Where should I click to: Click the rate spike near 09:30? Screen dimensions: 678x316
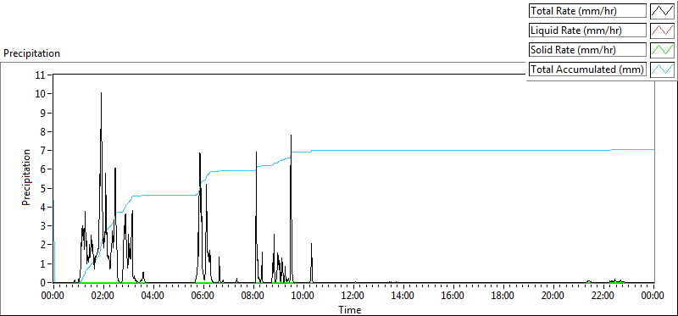(291, 136)
